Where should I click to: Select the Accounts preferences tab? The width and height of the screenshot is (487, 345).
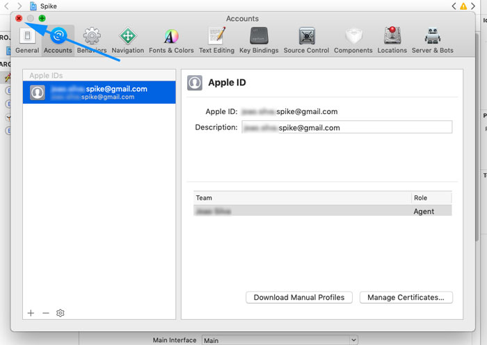58,40
